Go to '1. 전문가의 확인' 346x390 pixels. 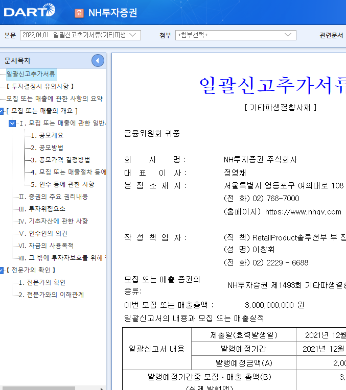[42, 283]
